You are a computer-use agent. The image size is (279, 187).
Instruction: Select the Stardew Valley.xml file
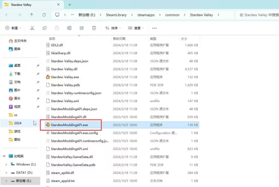[65, 101]
